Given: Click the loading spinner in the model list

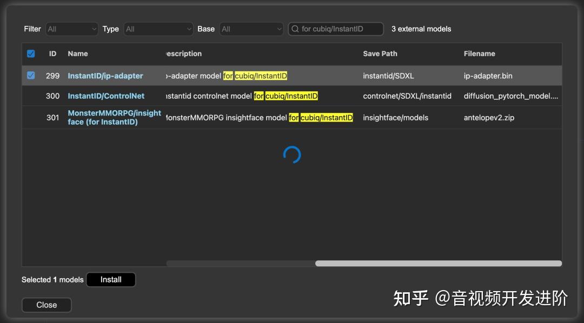Looking at the screenshot, I should [x=291, y=155].
